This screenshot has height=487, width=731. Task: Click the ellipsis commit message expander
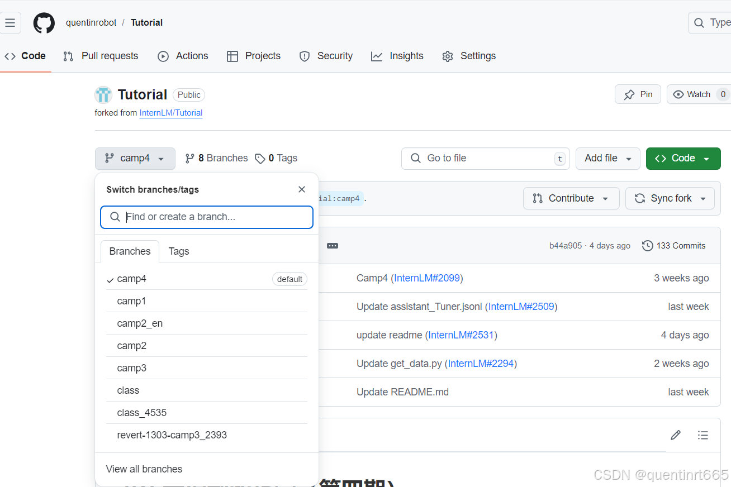pyautogui.click(x=333, y=246)
